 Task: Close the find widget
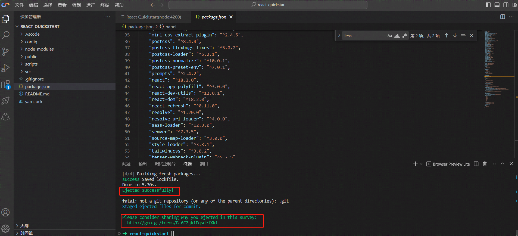coord(472,36)
